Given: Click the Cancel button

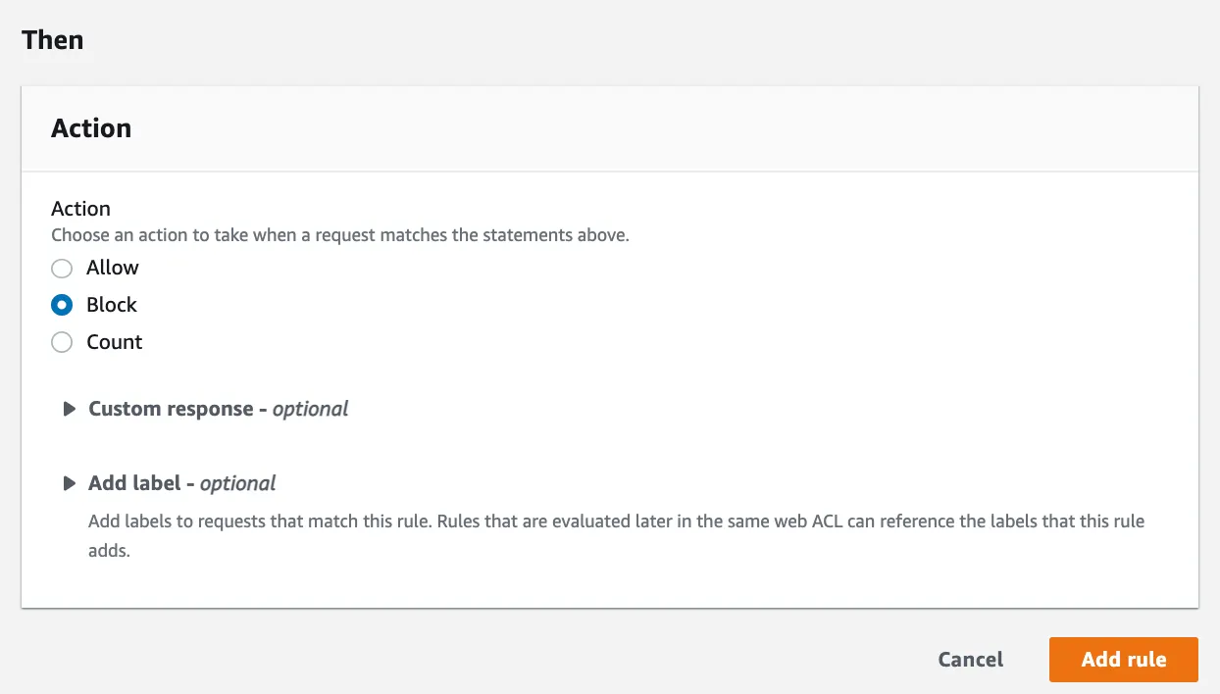Looking at the screenshot, I should (x=970, y=660).
